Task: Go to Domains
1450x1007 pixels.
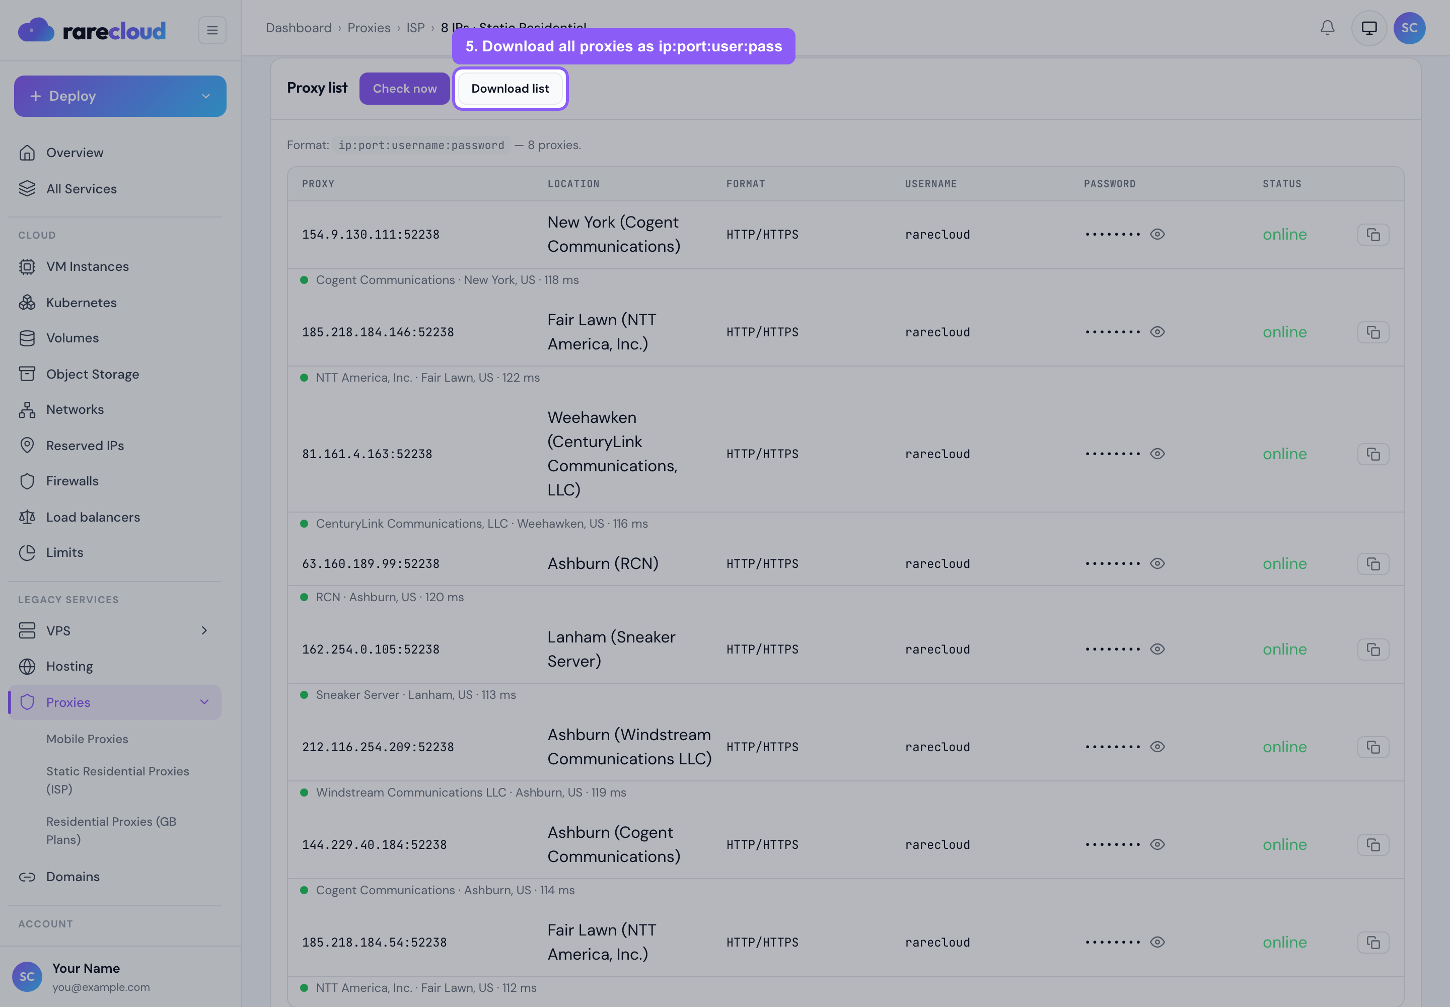Action: pyautogui.click(x=115, y=877)
